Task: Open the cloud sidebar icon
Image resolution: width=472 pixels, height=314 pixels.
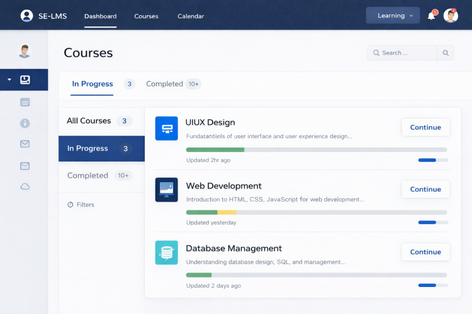Action: tap(25, 187)
